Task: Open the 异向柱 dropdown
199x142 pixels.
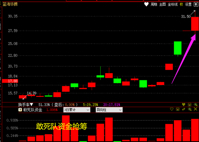Action: pos(109,110)
